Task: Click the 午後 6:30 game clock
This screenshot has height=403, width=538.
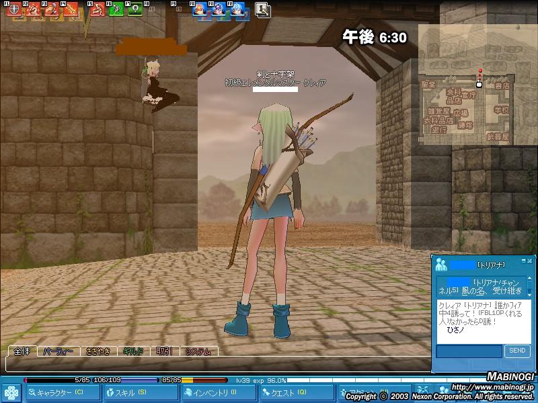Action: [375, 37]
